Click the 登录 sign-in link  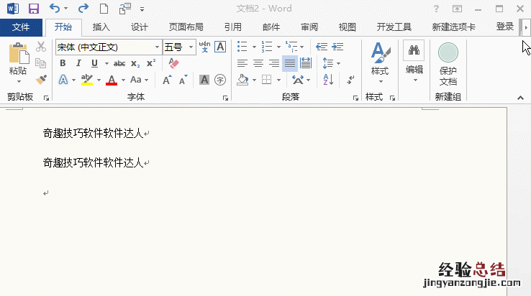point(505,27)
